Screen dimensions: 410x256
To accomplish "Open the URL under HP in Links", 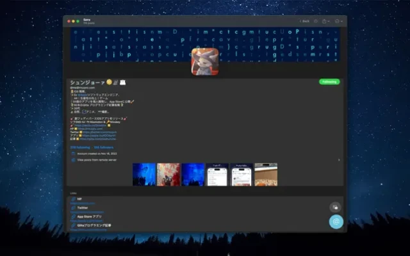I will coord(83,204).
